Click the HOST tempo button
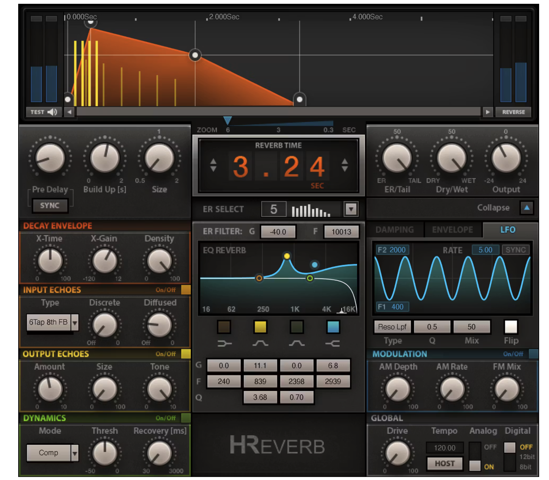549x480 pixels. click(445, 463)
